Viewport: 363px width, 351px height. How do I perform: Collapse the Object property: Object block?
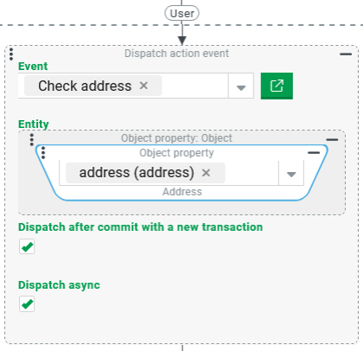(332, 140)
